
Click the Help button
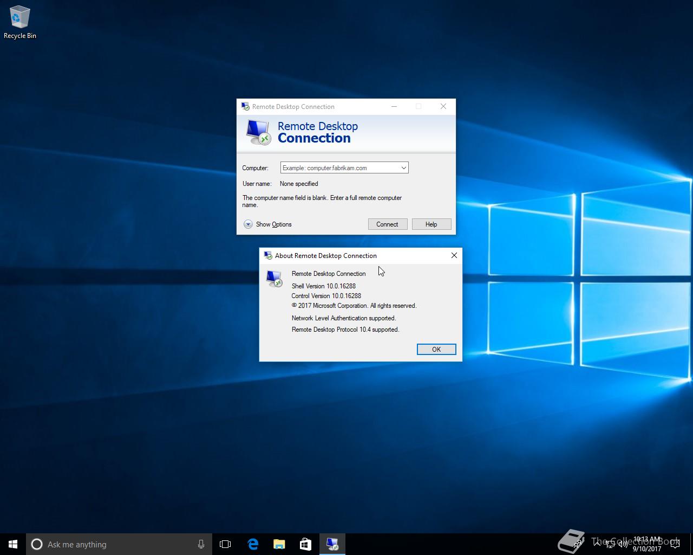[432, 224]
